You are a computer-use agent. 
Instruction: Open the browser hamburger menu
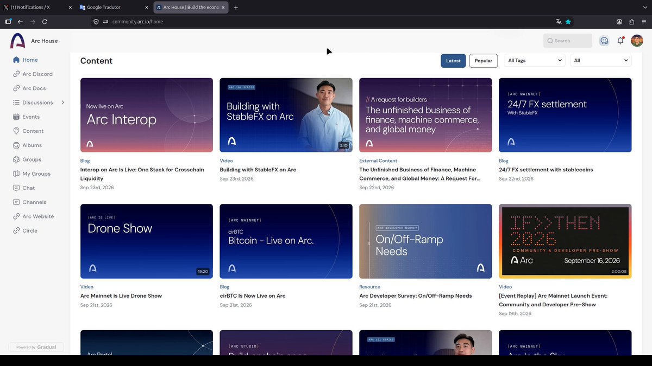(644, 22)
